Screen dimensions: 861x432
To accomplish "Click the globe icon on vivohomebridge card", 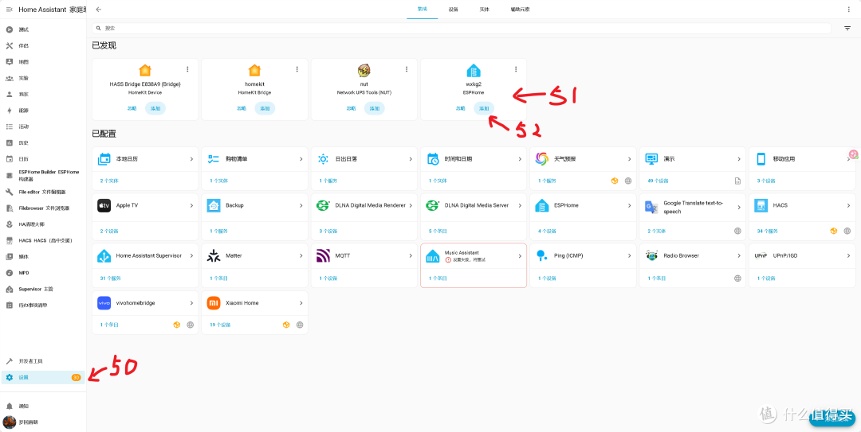I will click(191, 325).
